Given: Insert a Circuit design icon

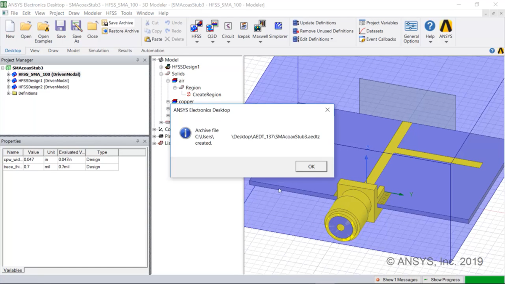Looking at the screenshot, I should click(x=228, y=26).
